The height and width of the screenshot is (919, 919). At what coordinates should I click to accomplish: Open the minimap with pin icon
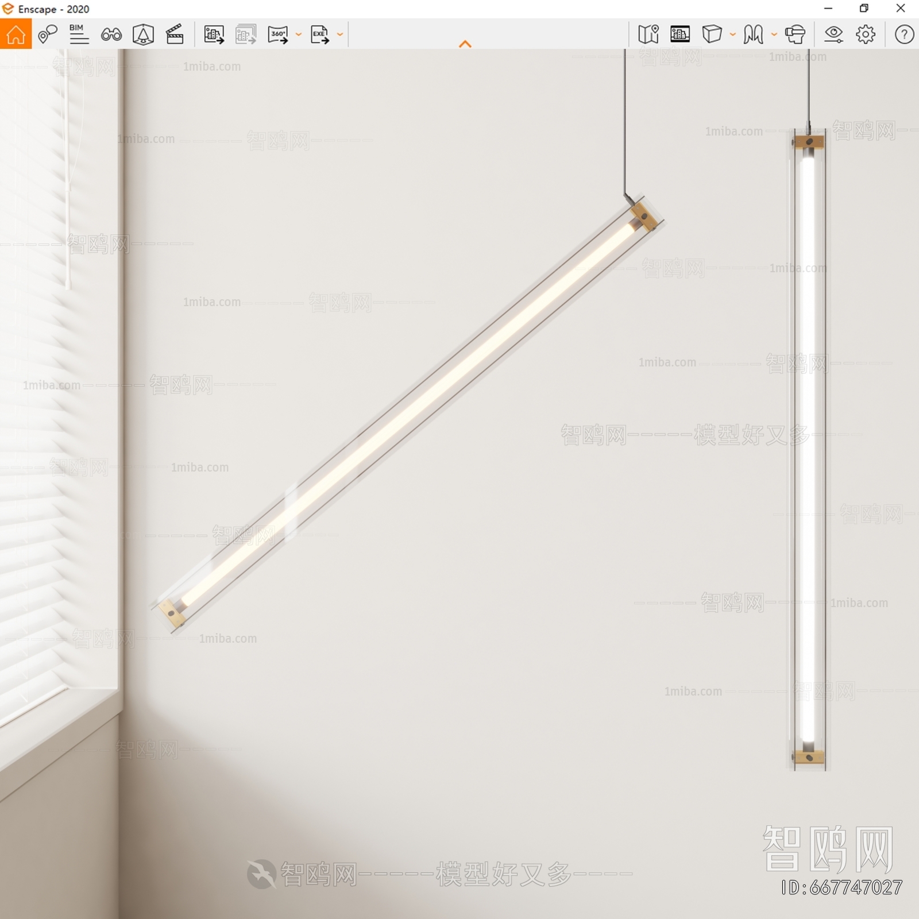pyautogui.click(x=648, y=34)
